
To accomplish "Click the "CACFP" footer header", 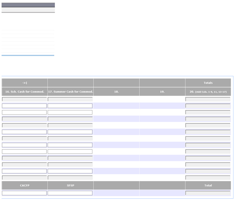I will click(x=24, y=186).
